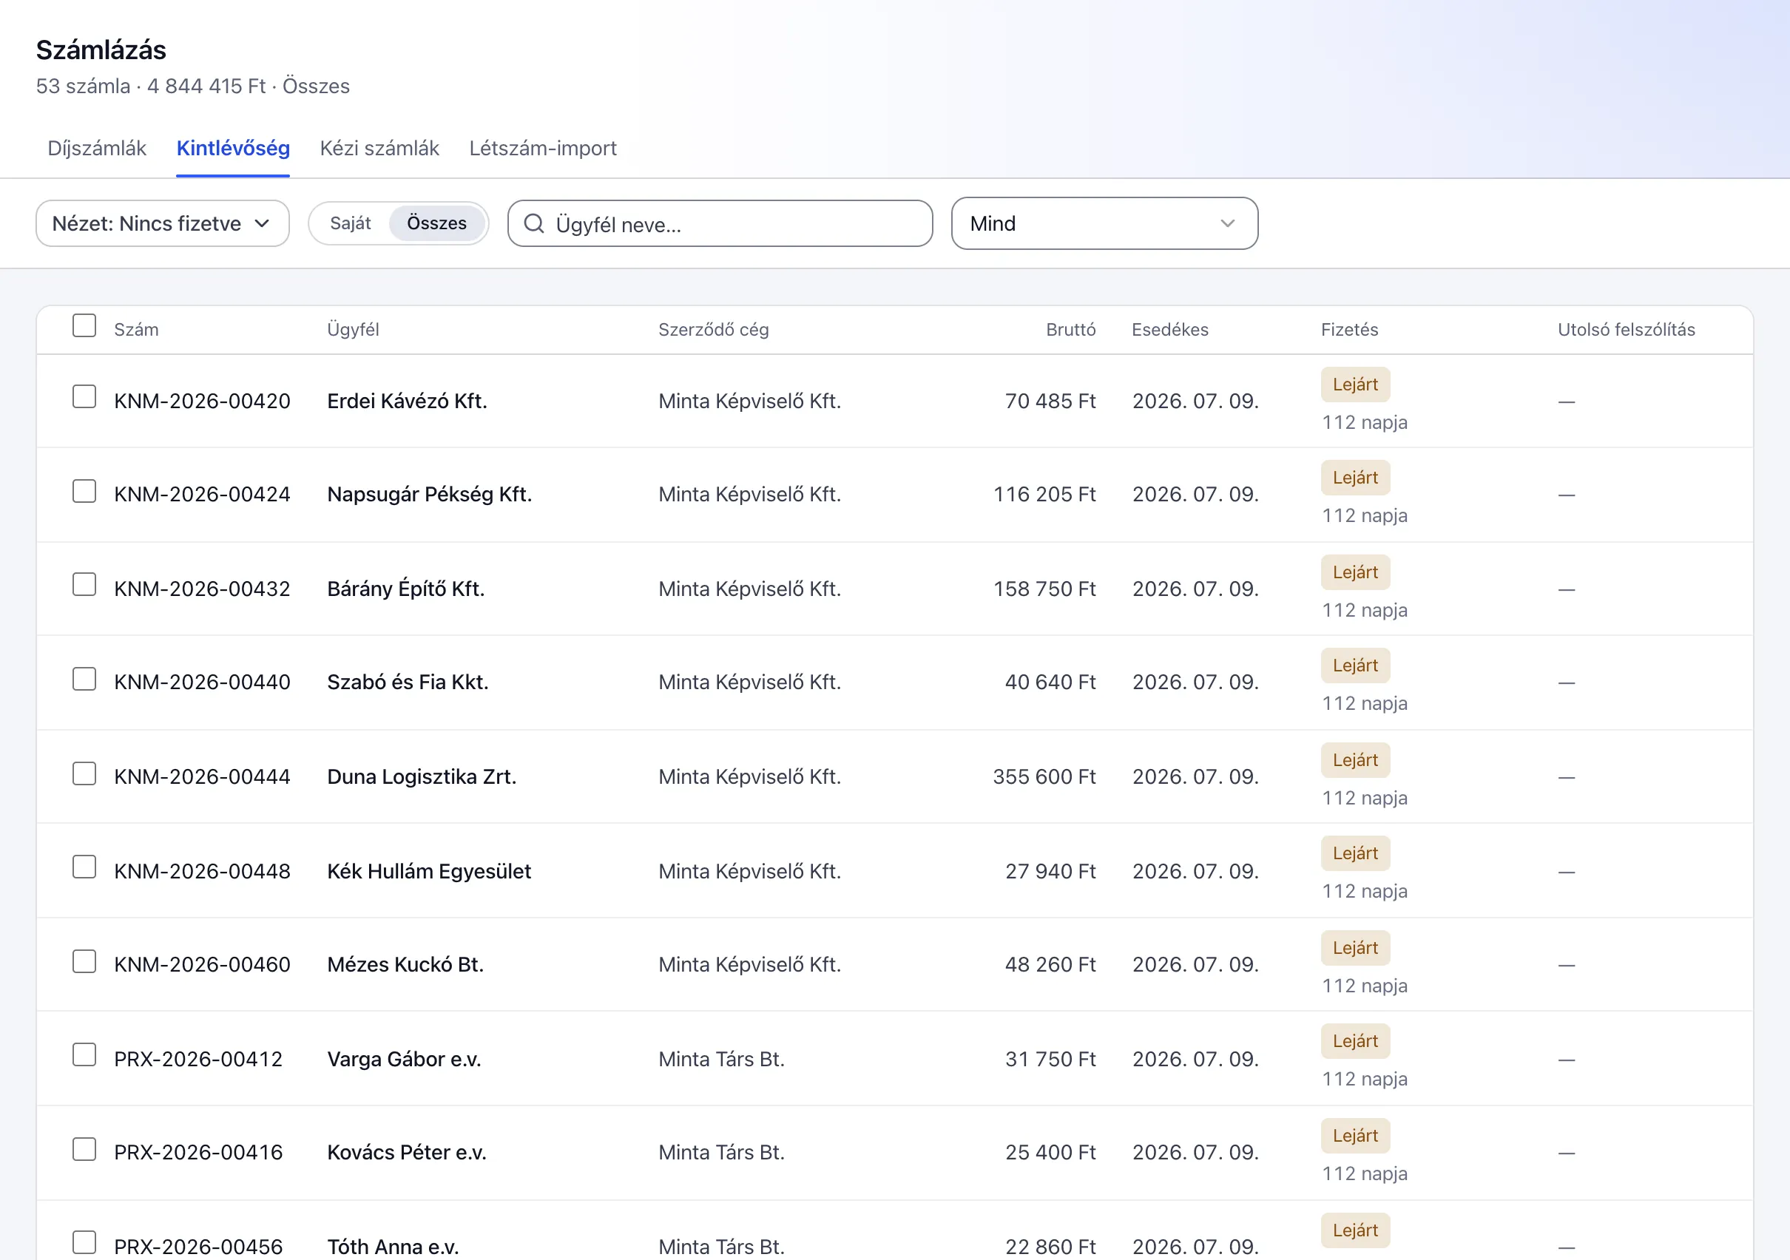Check the box for KNM-2026-00440
The image size is (1790, 1260).
(x=84, y=679)
